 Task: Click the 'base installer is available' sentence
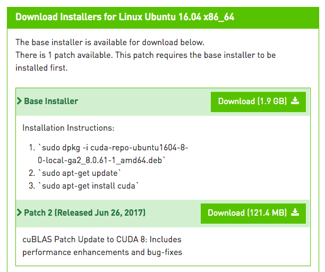pyautogui.click(x=110, y=42)
